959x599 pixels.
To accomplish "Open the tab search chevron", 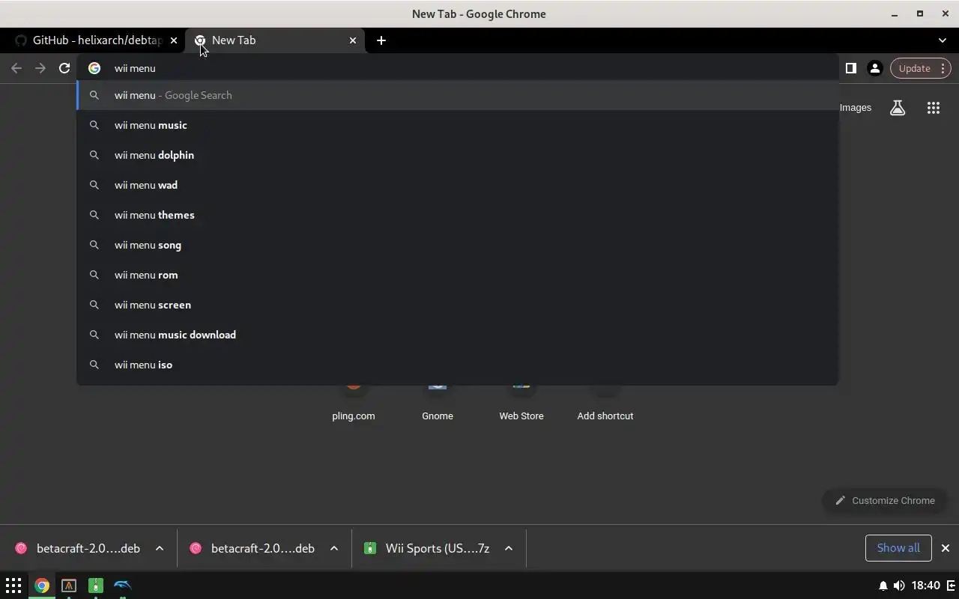I will point(943,40).
